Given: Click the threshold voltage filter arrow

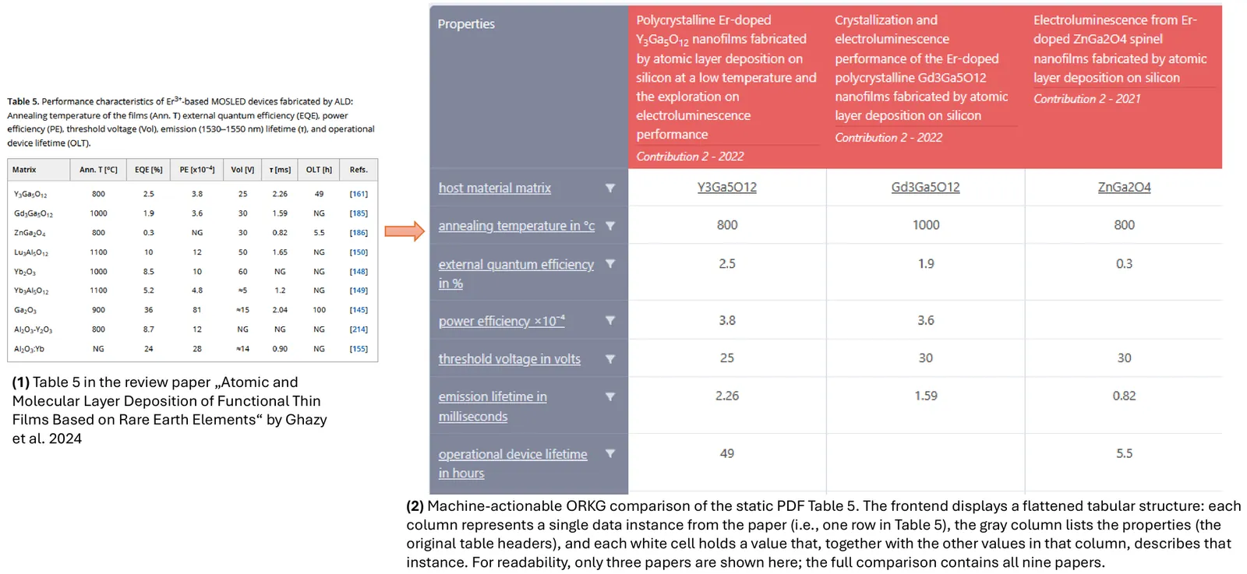Looking at the screenshot, I should point(610,359).
